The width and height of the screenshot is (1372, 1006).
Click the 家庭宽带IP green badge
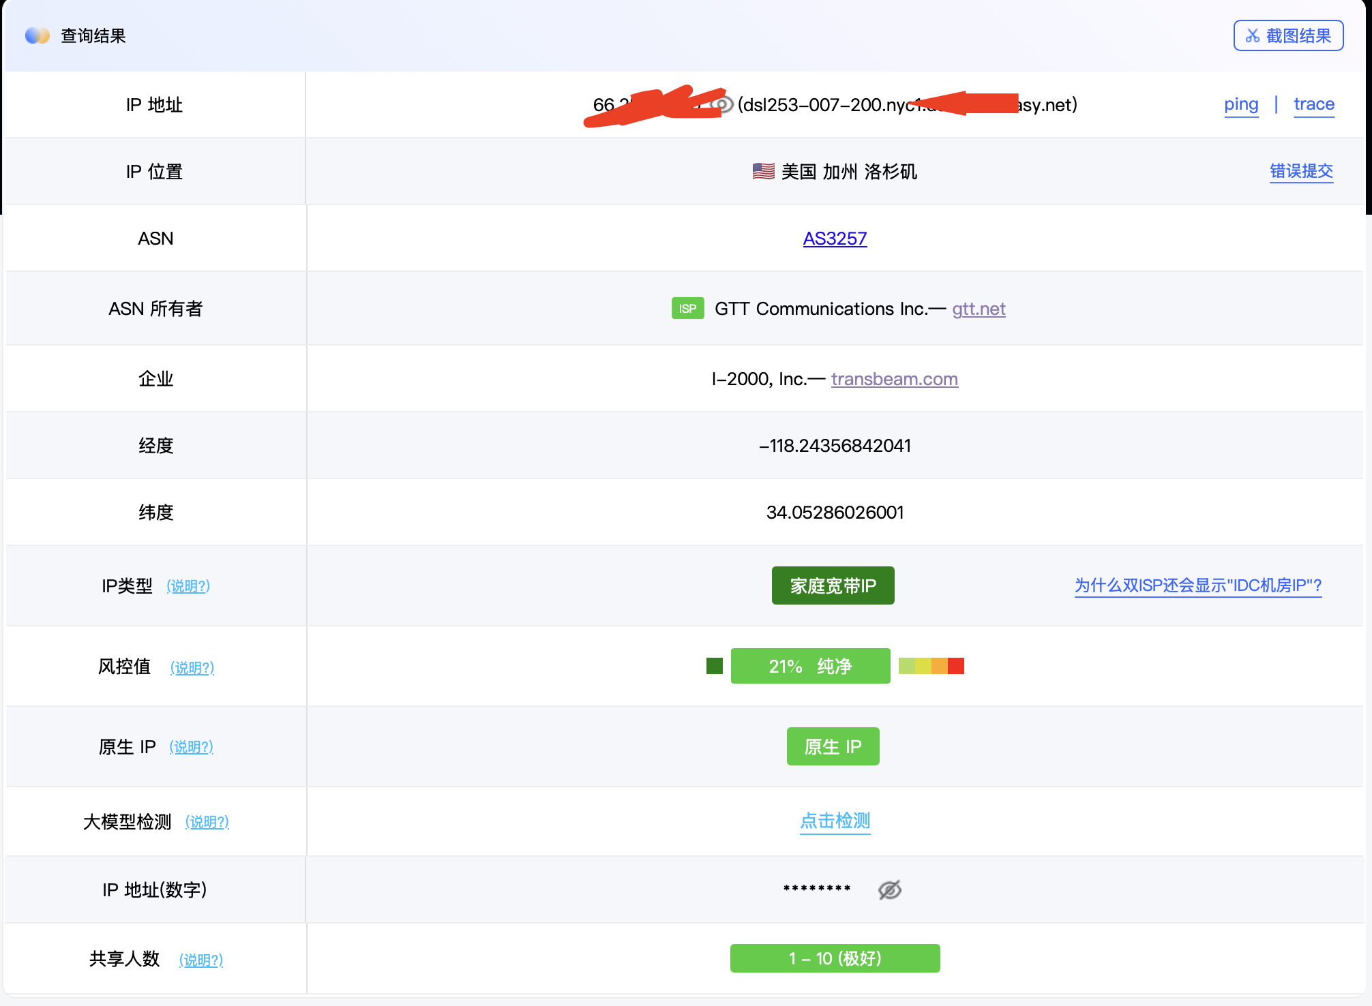click(x=833, y=585)
